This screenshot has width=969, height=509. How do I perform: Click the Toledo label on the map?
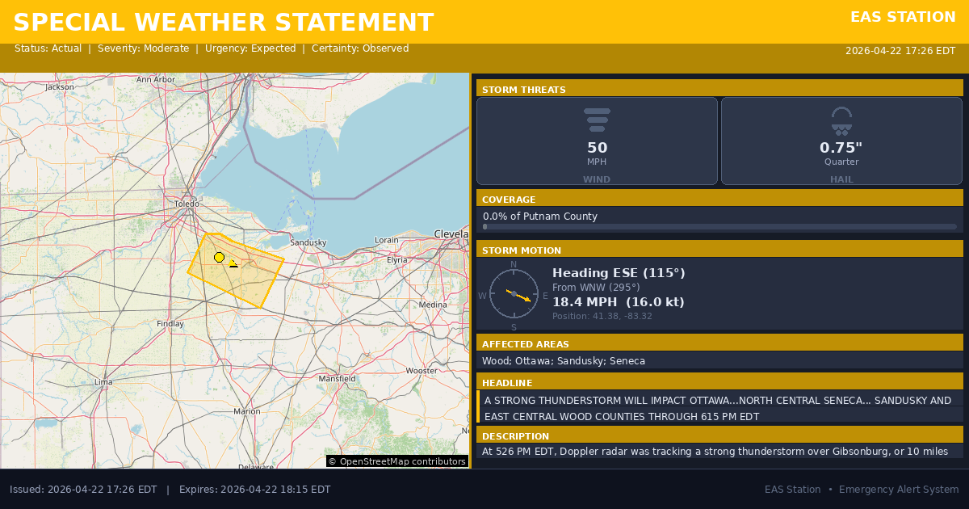pyautogui.click(x=187, y=204)
